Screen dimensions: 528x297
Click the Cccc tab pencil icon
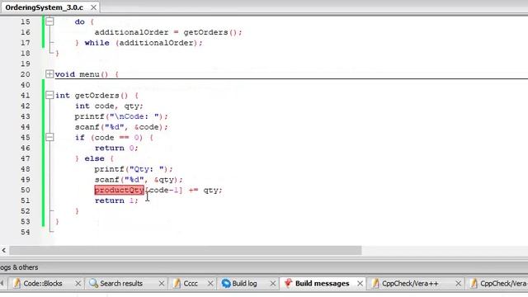[177, 284]
